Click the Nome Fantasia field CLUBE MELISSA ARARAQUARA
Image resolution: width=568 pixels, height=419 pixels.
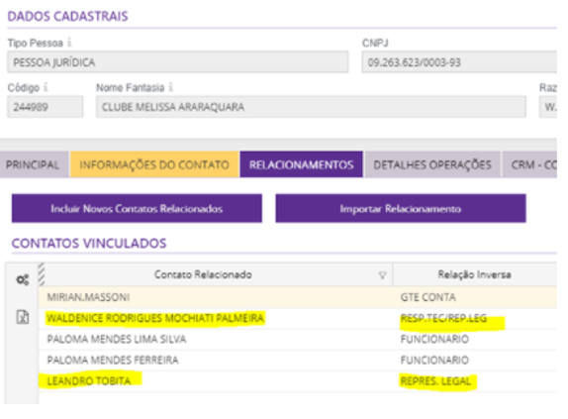pos(311,107)
